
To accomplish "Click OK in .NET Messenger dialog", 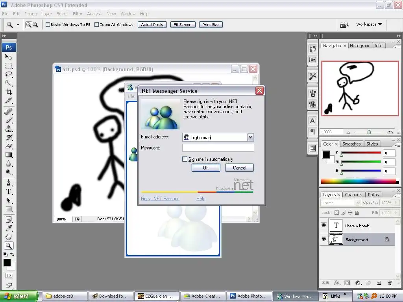I will pyautogui.click(x=206, y=168).
